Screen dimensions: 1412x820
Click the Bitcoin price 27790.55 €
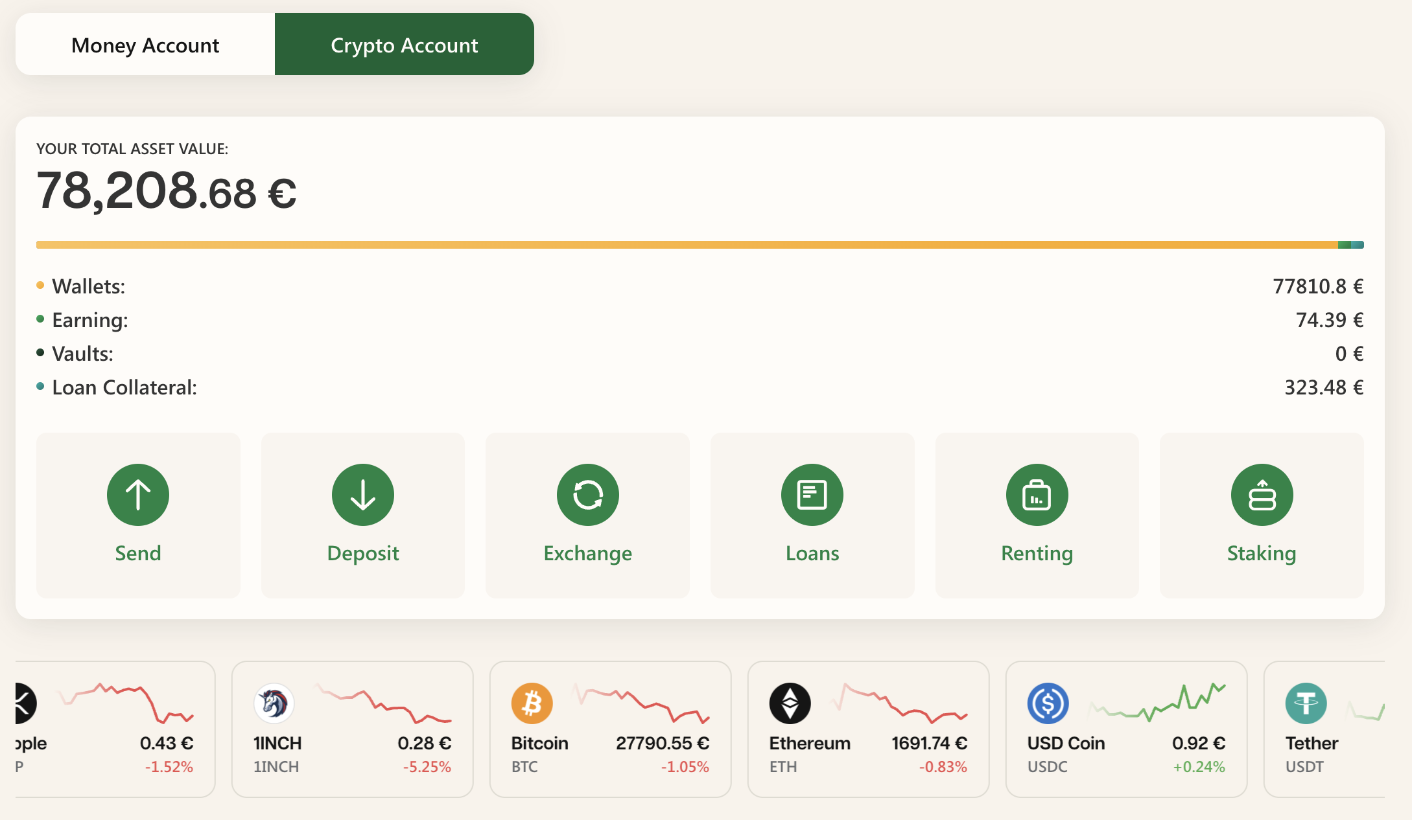tap(663, 743)
